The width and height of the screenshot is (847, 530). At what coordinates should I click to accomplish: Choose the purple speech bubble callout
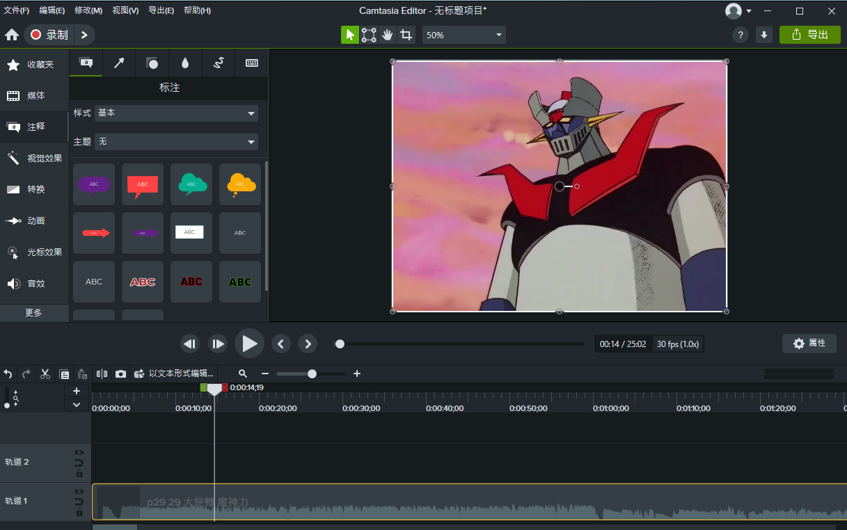tap(94, 184)
